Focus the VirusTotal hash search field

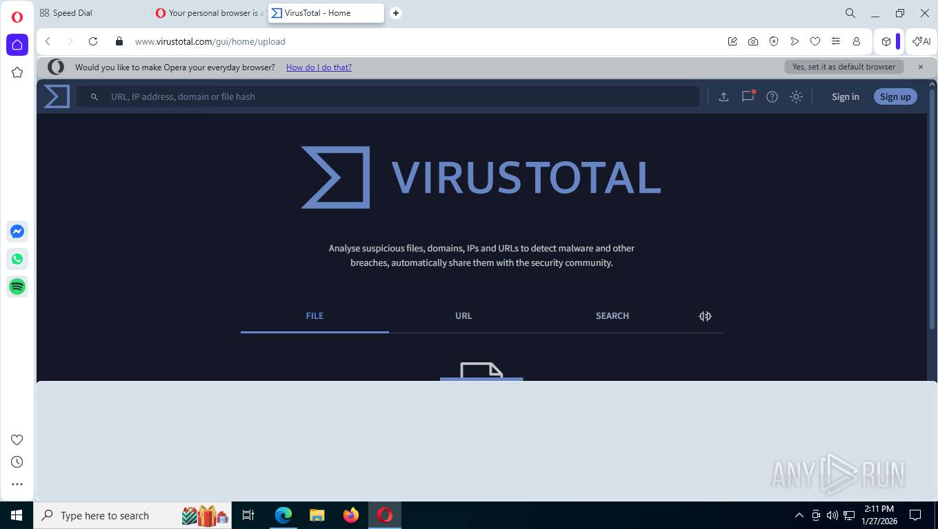point(388,96)
